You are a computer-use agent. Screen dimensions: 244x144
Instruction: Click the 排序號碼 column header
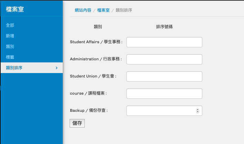tap(164, 27)
